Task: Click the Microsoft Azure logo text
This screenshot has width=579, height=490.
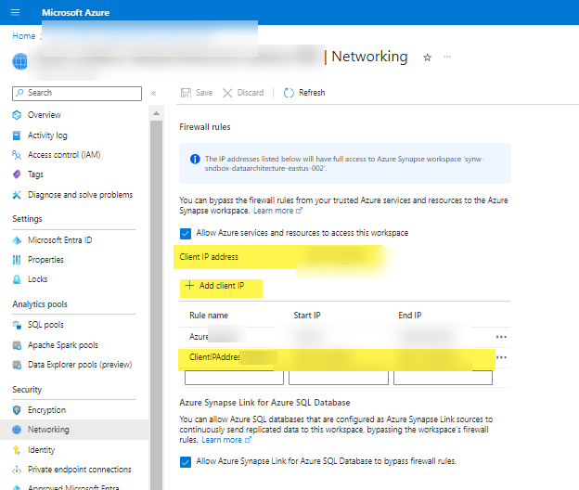Action: (x=75, y=13)
